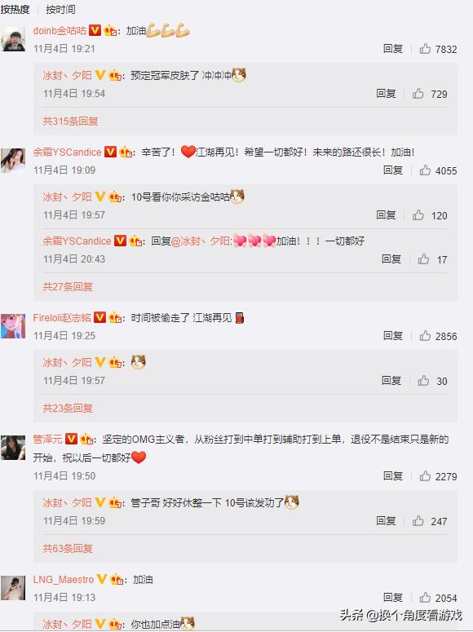The height and width of the screenshot is (632, 473).
Task: Like 余霜YSCandice's comment with 4055 likes
Action: (x=425, y=170)
